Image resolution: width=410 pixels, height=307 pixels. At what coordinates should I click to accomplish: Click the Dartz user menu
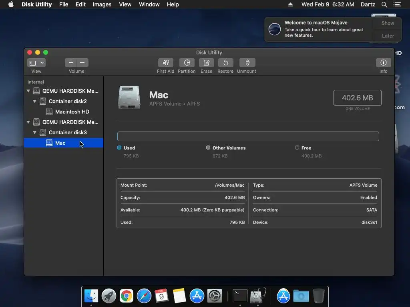click(x=368, y=4)
